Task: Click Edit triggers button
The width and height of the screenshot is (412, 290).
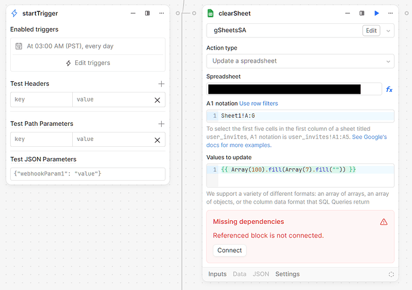Action: (x=88, y=63)
